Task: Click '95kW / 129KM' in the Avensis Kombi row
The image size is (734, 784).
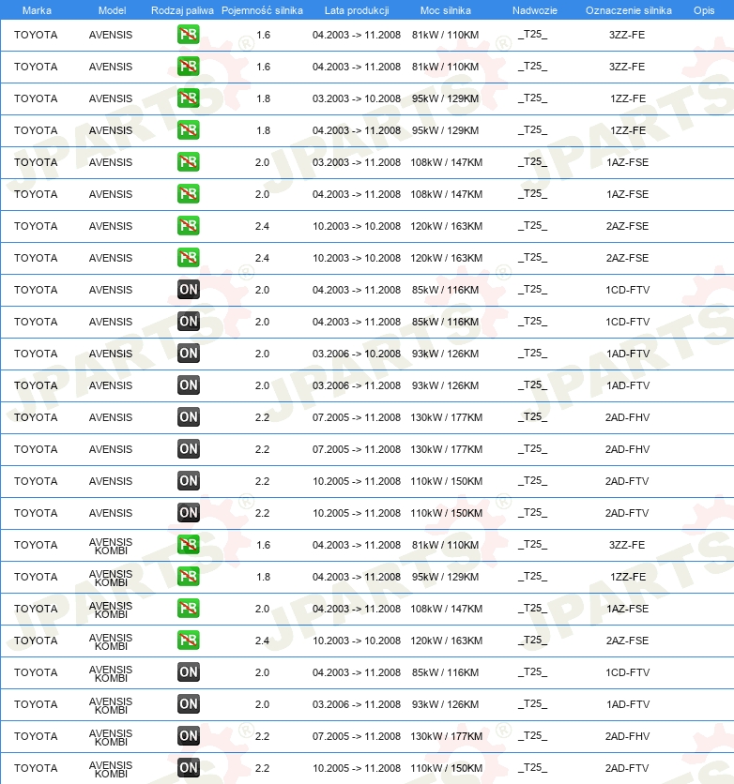Action: pyautogui.click(x=445, y=577)
